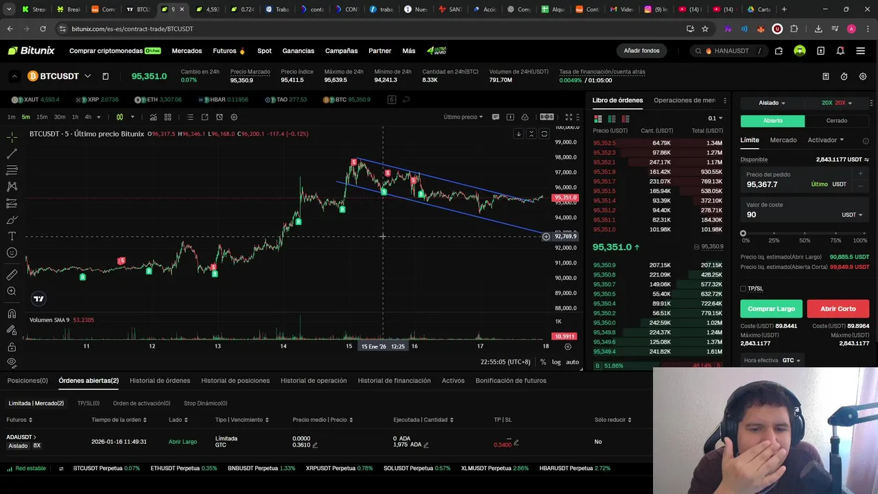Open chart indicators button

pyautogui.click(x=153, y=117)
